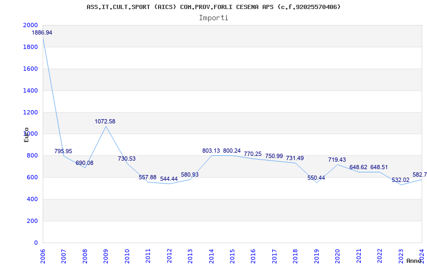Image resolution: width=427 pixels, height=266 pixels.
Task: Select the y-axis value 1600
Action: (30, 69)
